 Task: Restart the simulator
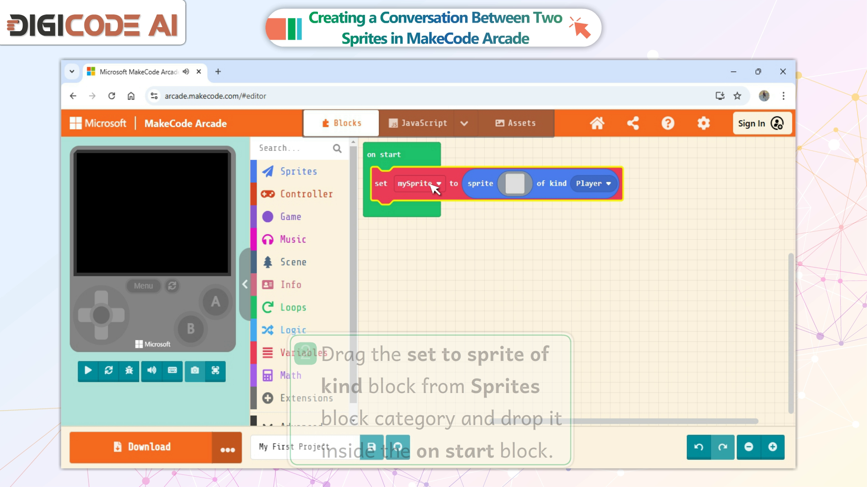(108, 370)
